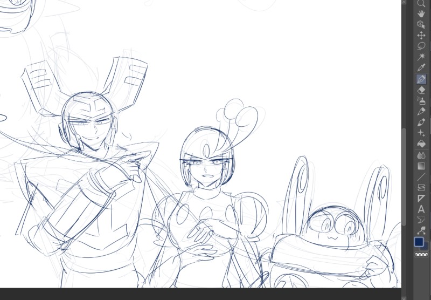The width and height of the screenshot is (431, 300).
Task: Select the Pencil tool
Action: (421, 112)
